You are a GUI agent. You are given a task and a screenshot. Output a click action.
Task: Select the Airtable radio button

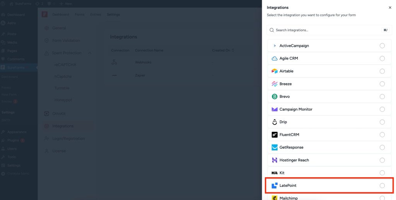click(x=382, y=71)
